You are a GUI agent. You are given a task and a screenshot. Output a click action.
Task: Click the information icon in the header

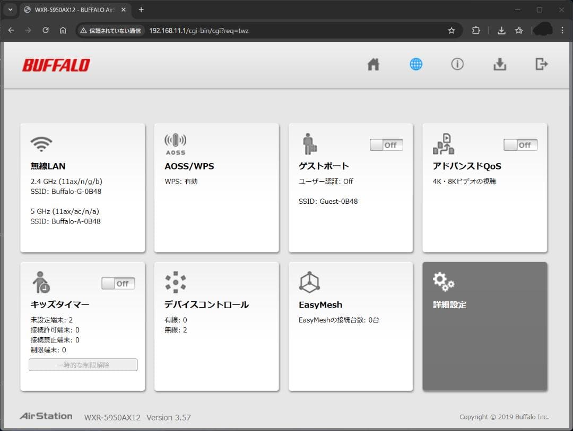tap(457, 64)
